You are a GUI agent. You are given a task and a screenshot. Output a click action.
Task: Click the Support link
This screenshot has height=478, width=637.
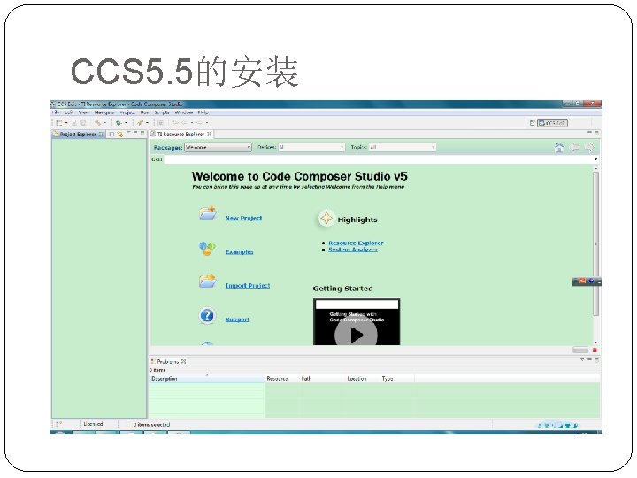pos(237,320)
